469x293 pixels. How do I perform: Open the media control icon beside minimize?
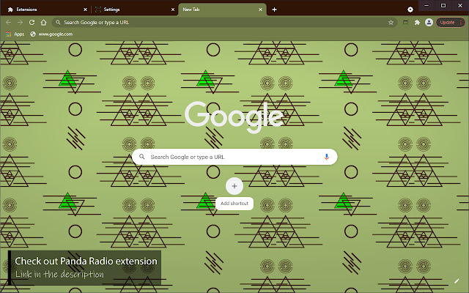(410, 10)
